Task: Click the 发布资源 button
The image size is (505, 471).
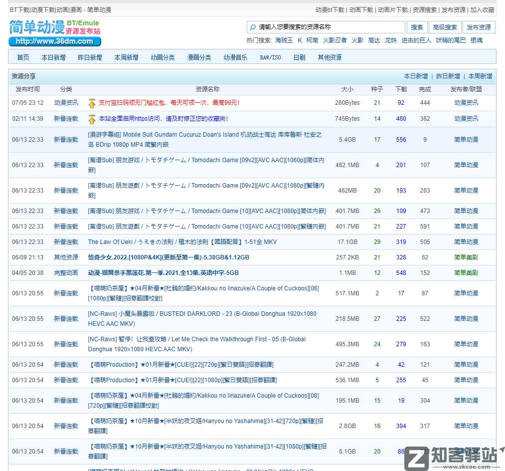Action: (x=478, y=27)
